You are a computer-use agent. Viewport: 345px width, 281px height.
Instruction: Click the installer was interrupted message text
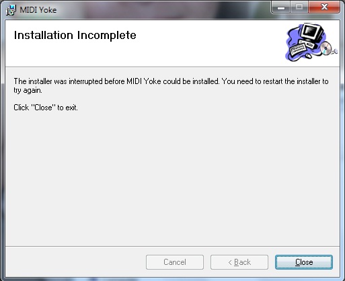pyautogui.click(x=171, y=85)
